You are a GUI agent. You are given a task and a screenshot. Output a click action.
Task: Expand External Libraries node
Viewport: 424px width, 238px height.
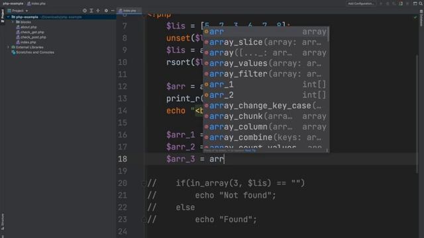coord(9,47)
